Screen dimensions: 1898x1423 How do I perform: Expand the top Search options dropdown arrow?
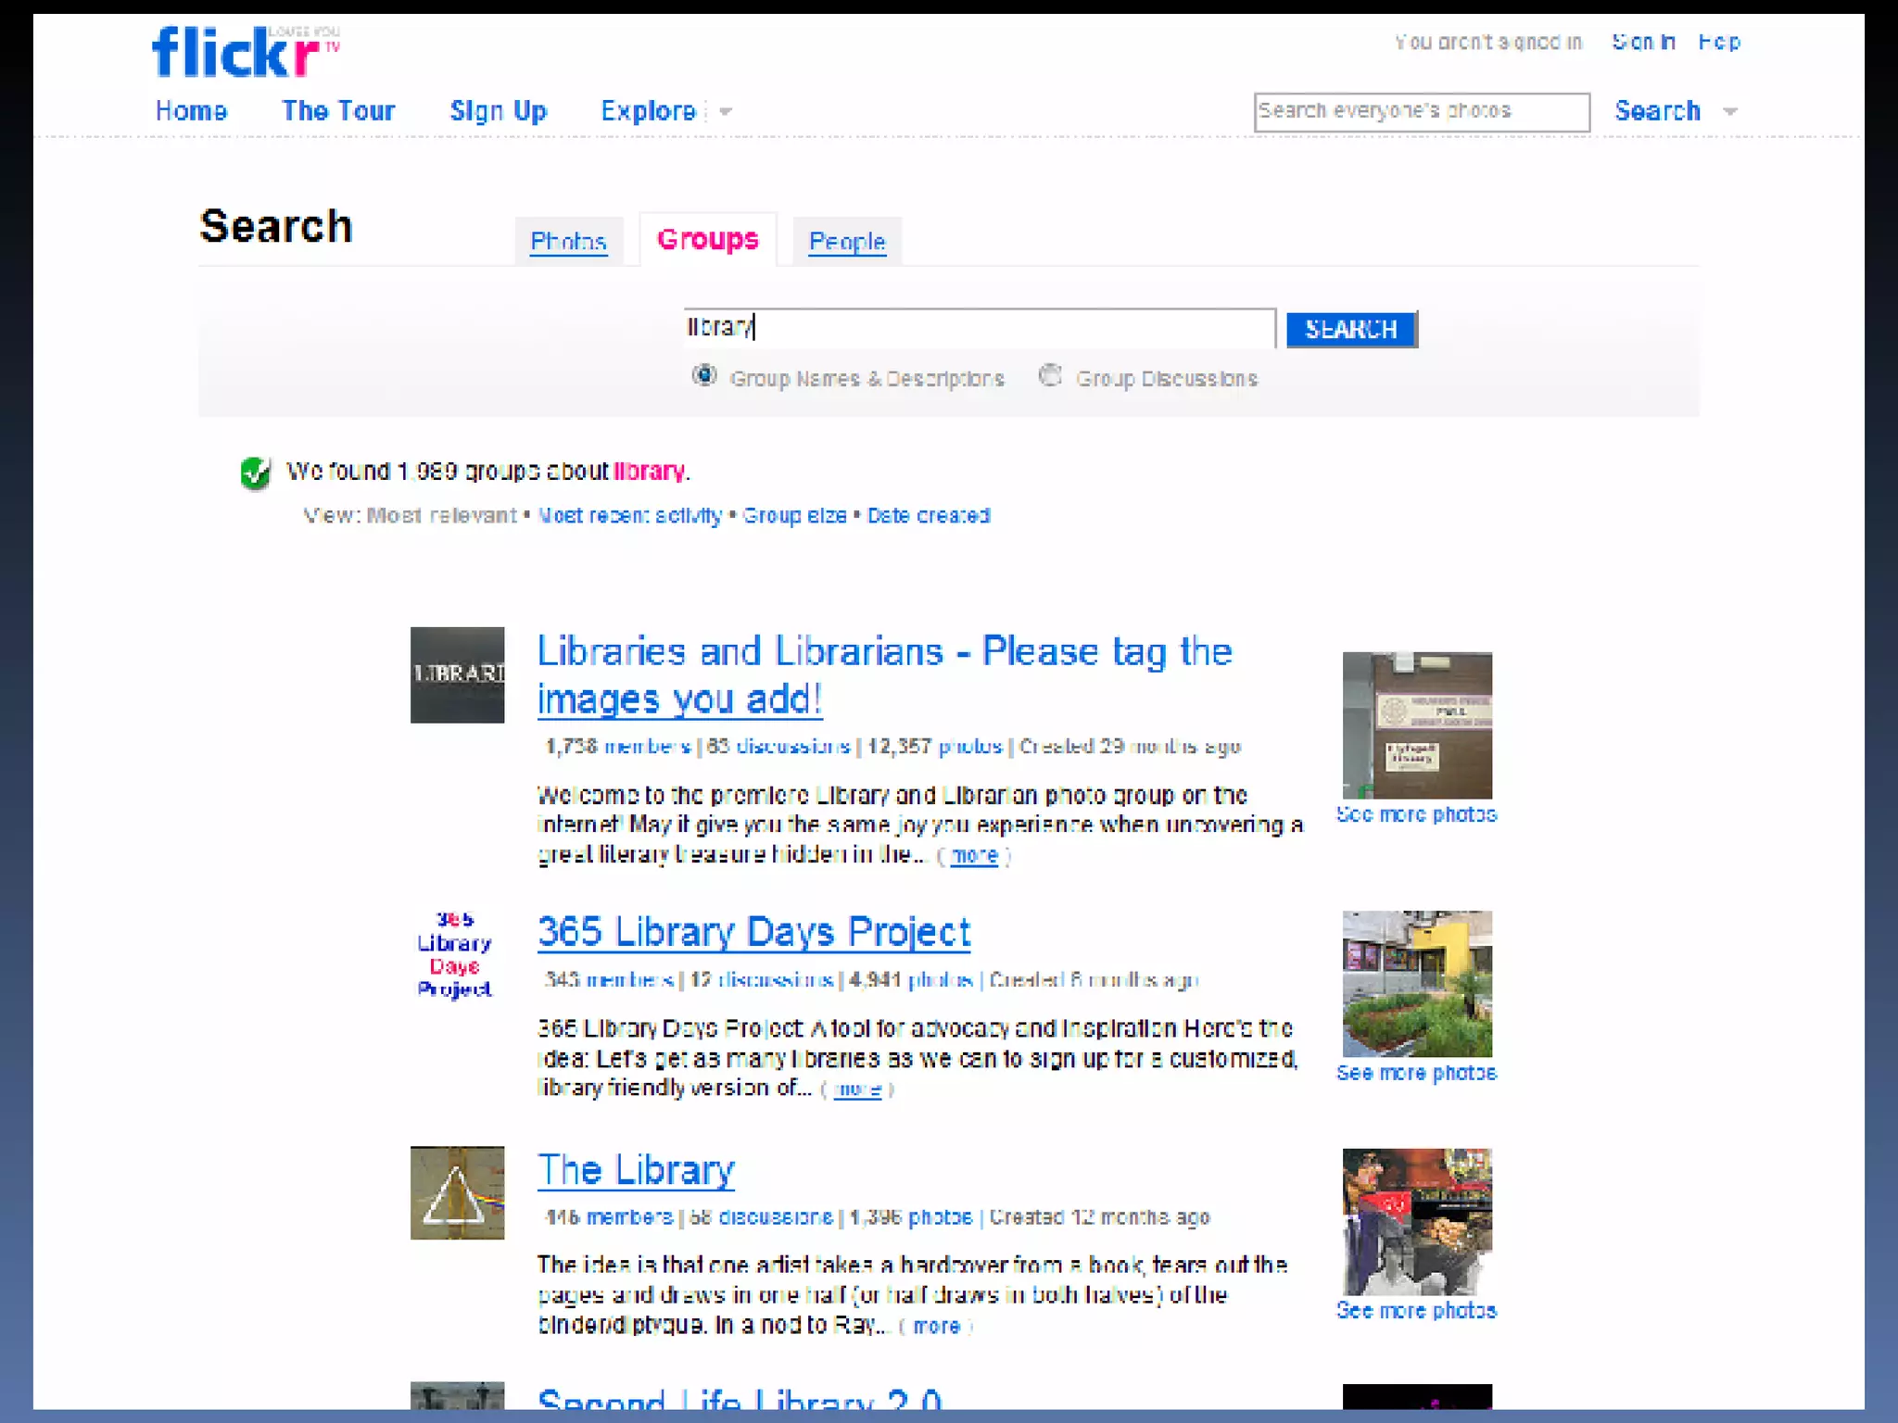(1729, 112)
